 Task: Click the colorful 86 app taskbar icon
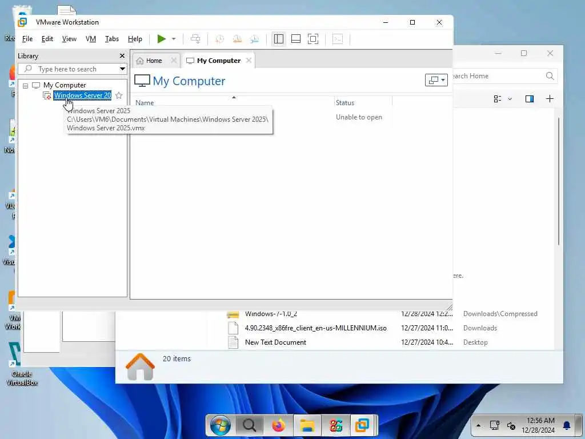(x=336, y=425)
